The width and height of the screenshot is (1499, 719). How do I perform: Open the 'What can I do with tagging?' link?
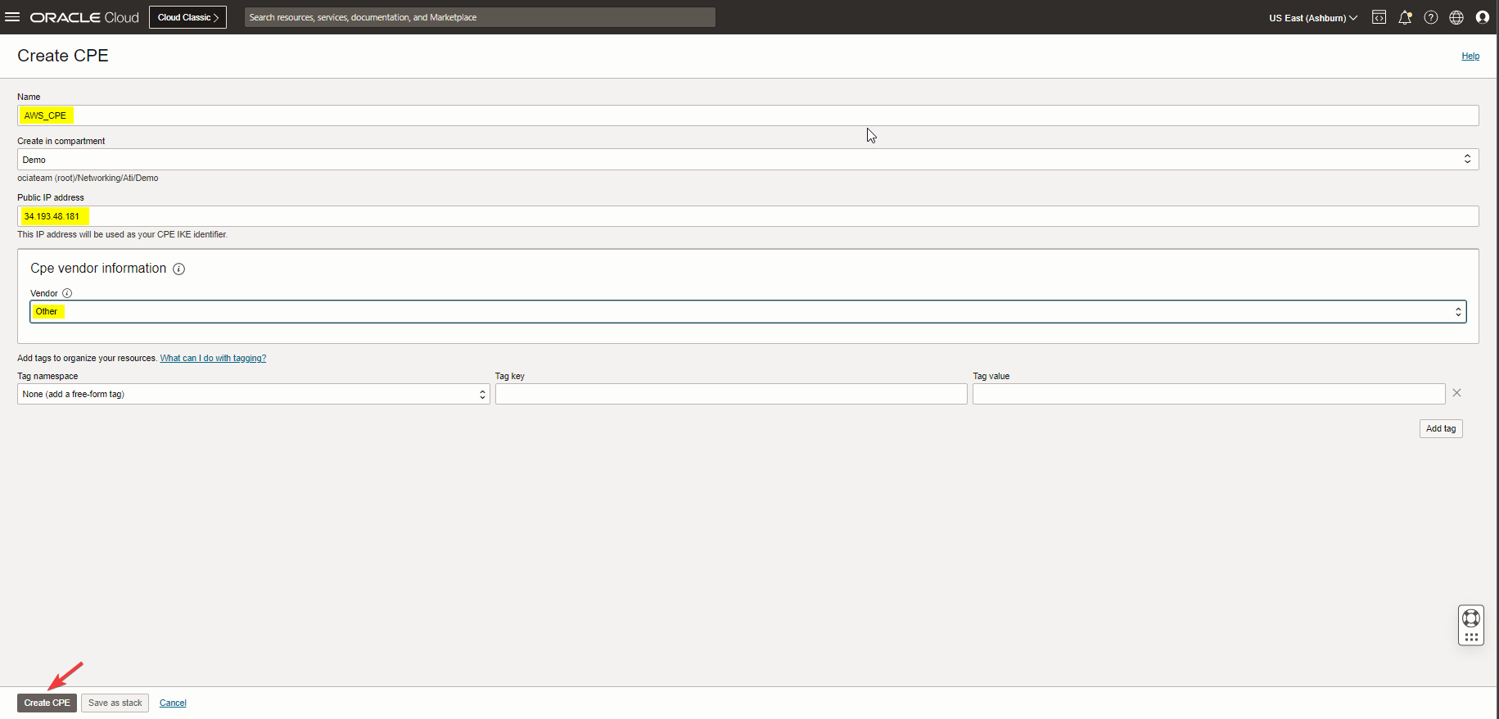(213, 359)
